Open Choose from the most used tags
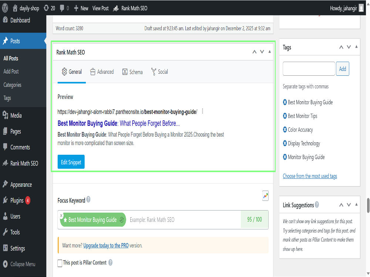 pos(310,176)
